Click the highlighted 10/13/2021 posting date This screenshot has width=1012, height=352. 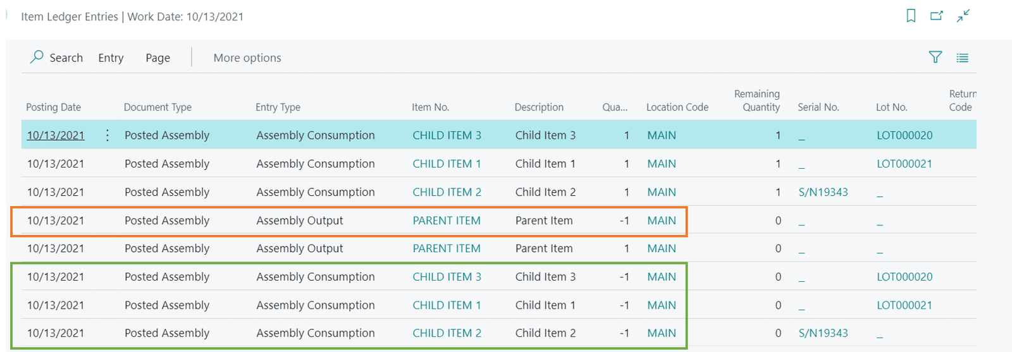click(x=56, y=135)
